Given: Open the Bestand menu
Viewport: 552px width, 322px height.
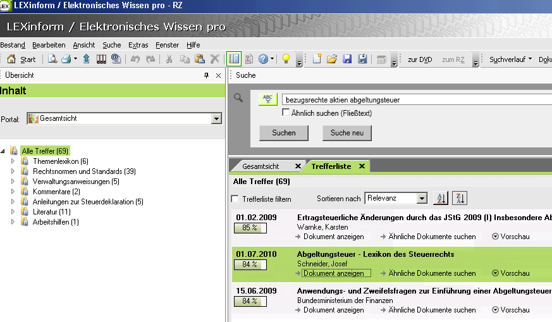Looking at the screenshot, I should (13, 45).
